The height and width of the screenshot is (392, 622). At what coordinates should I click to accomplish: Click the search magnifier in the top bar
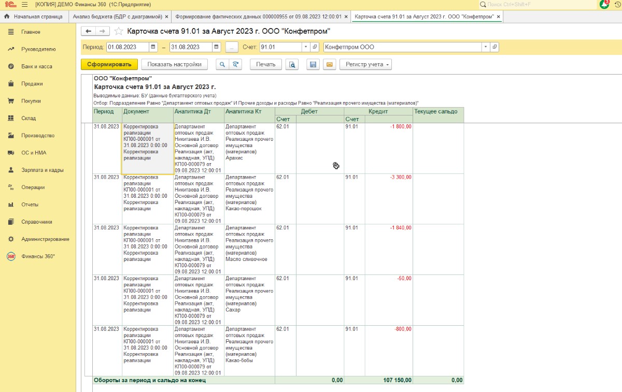(x=483, y=4)
